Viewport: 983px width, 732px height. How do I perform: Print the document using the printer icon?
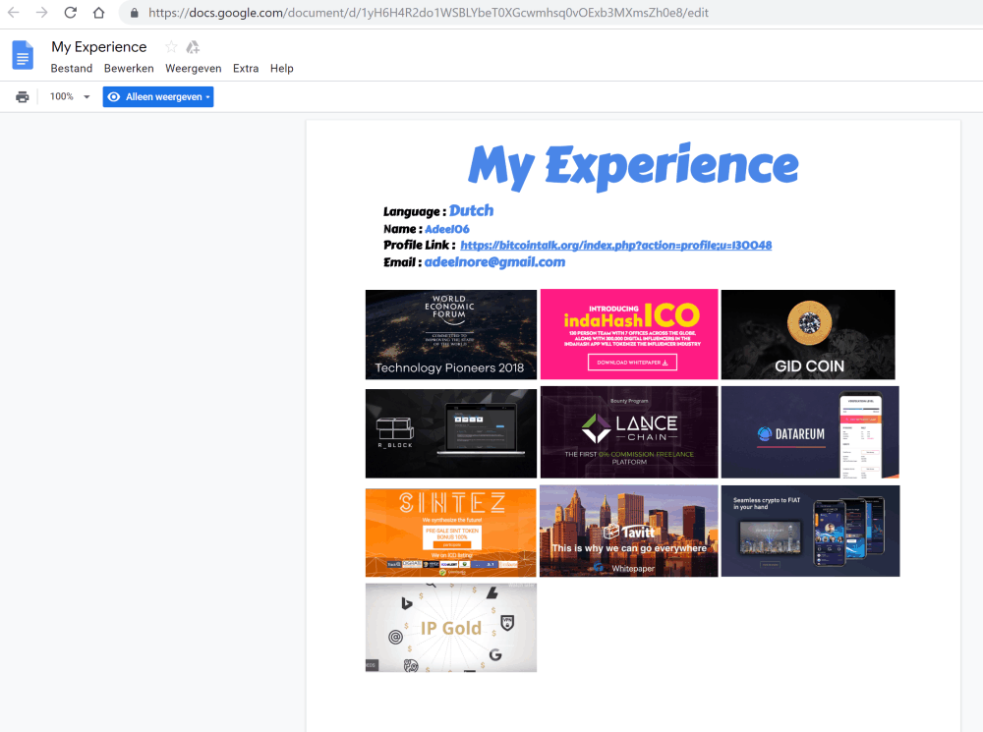coord(23,96)
